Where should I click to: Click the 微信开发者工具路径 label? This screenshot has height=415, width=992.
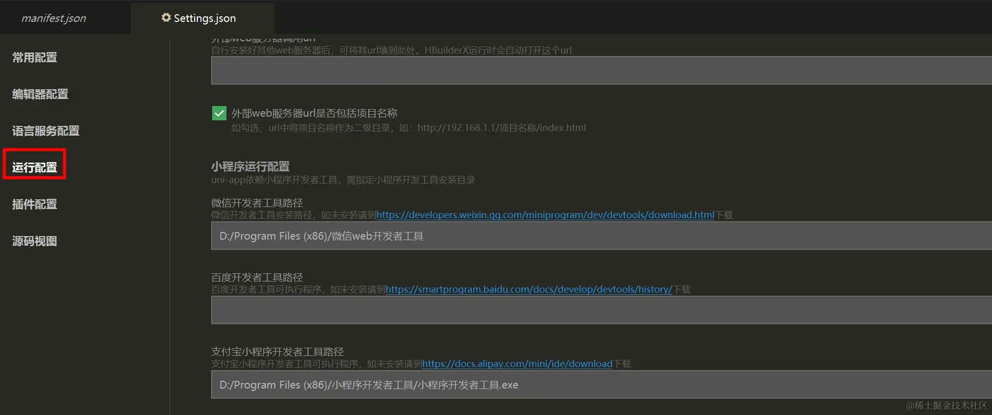pyautogui.click(x=257, y=203)
